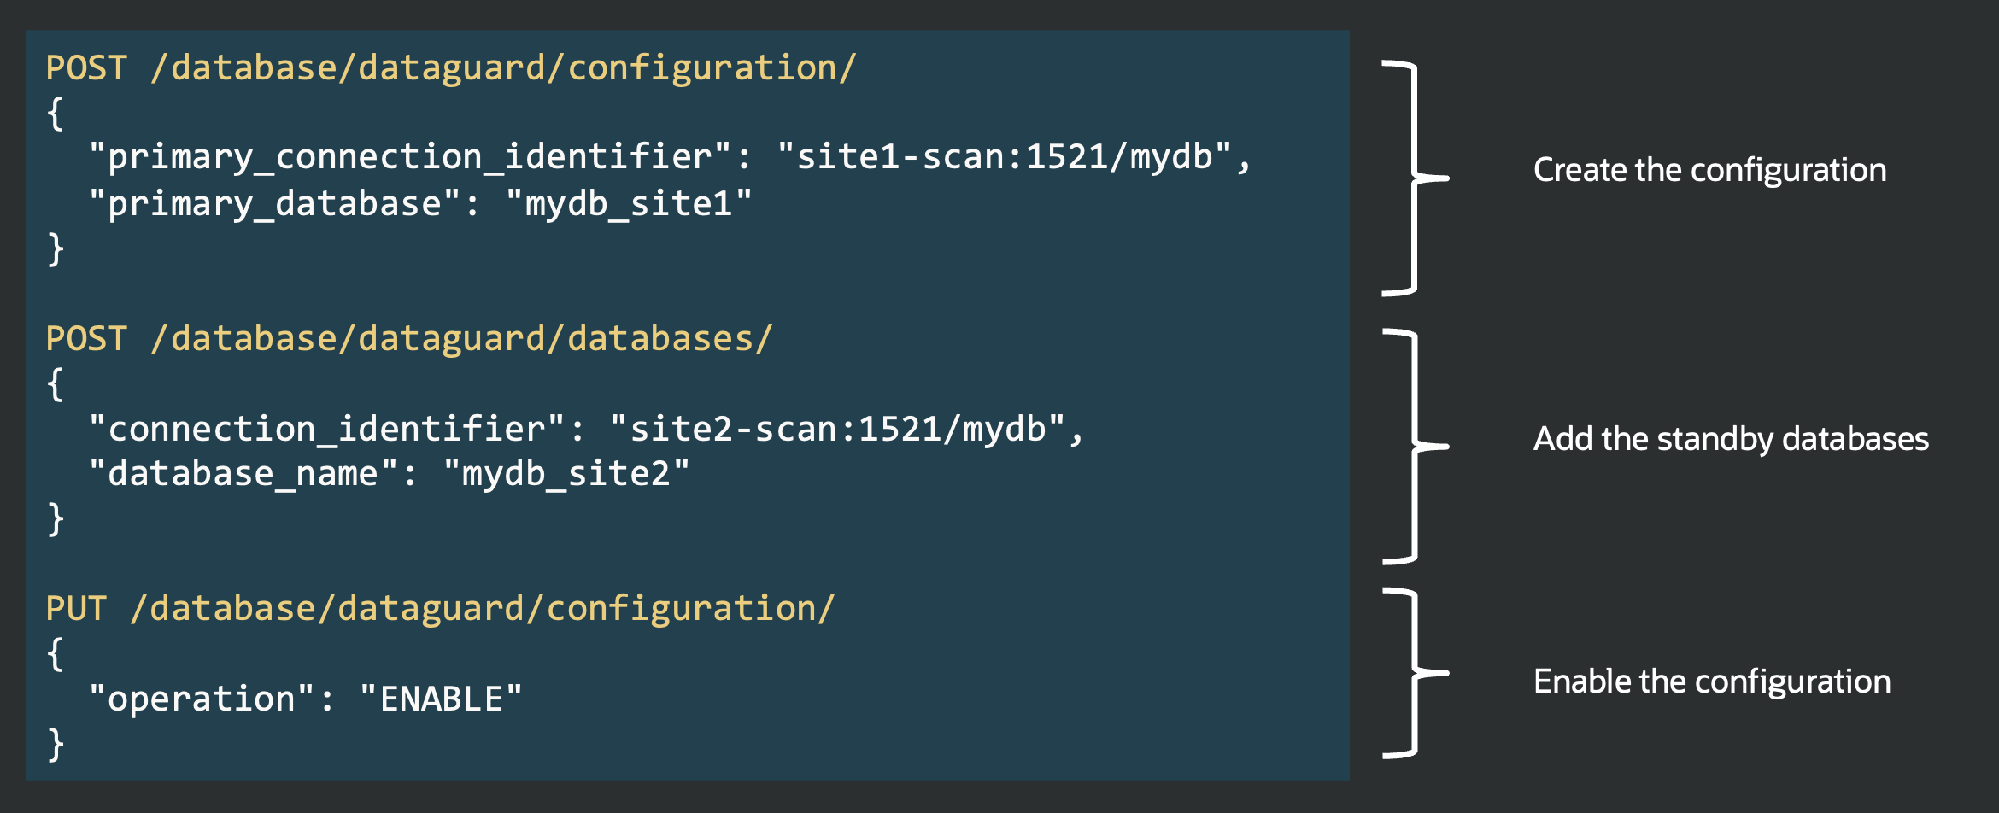
Task: Select the POST /database/dataguard/databases/ request line
Action: pos(408,339)
